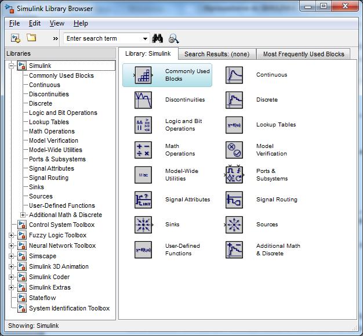The height and width of the screenshot is (336, 363).
Task: Open the Math Operations block icon
Action: (x=143, y=150)
